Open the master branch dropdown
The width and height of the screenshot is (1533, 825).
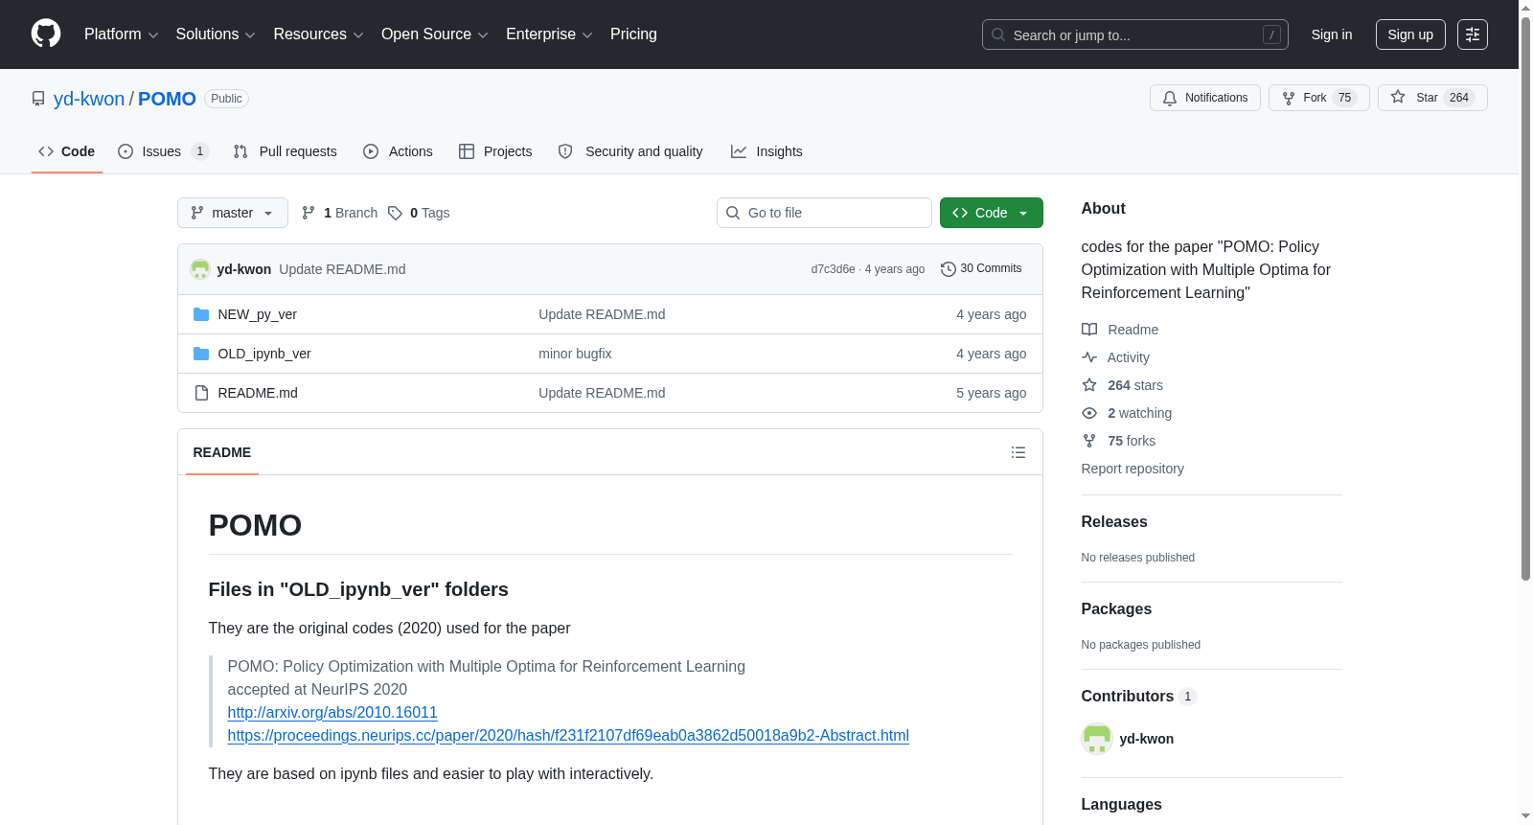tap(233, 213)
